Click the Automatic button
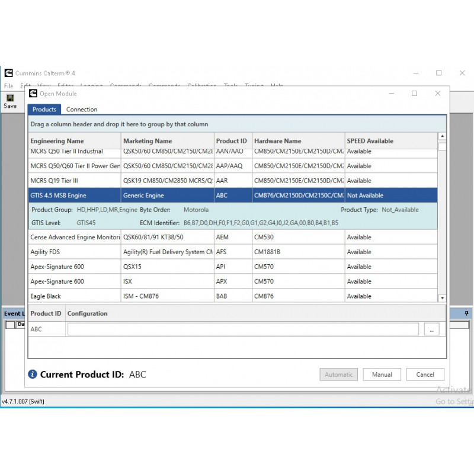This screenshot has height=474, width=474. pos(338,374)
